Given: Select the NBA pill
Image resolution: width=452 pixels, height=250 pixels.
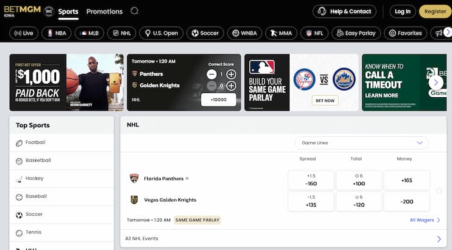Looking at the screenshot, I should pyautogui.click(x=56, y=33).
